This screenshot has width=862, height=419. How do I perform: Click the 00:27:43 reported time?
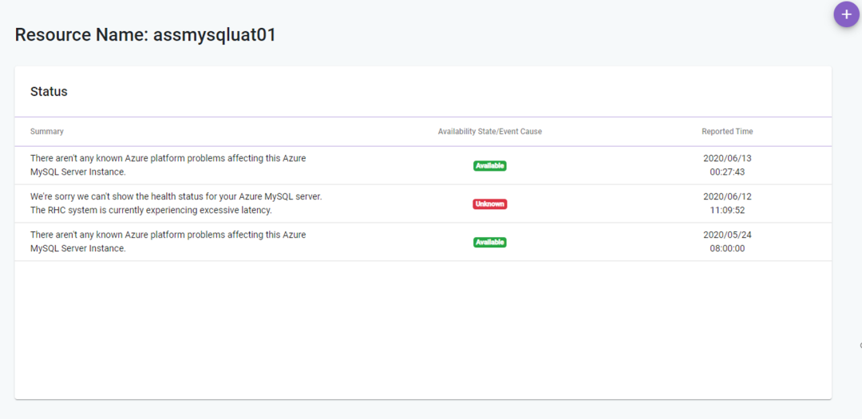pyautogui.click(x=727, y=172)
